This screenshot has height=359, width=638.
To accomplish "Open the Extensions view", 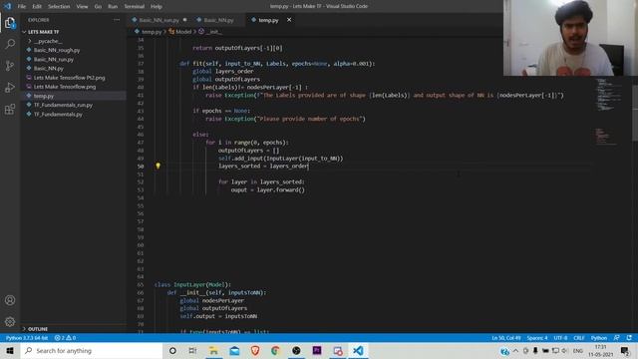I will point(10,109).
